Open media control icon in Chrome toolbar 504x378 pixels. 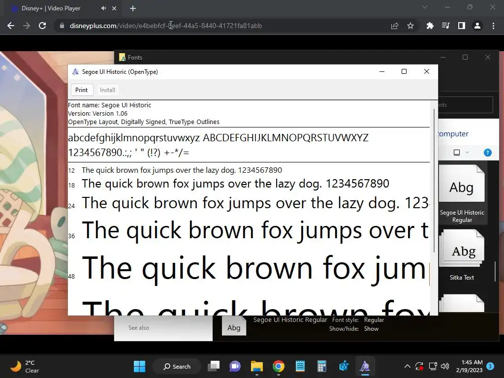446,26
